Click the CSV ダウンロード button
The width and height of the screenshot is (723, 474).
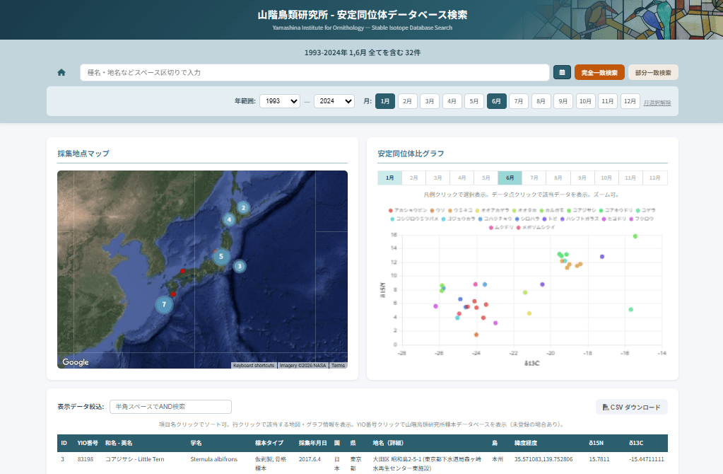631,407
